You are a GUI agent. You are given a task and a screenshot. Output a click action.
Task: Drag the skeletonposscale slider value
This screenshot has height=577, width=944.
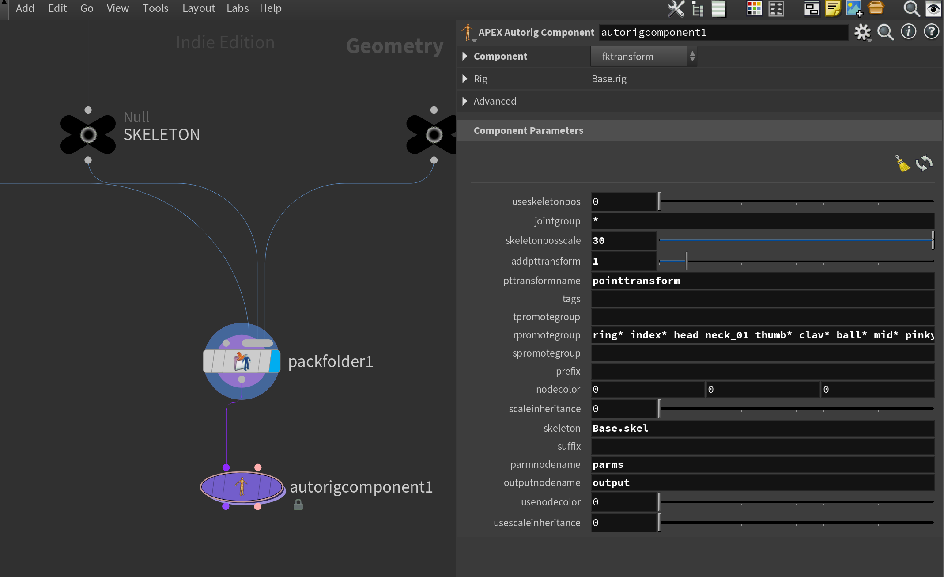point(933,240)
